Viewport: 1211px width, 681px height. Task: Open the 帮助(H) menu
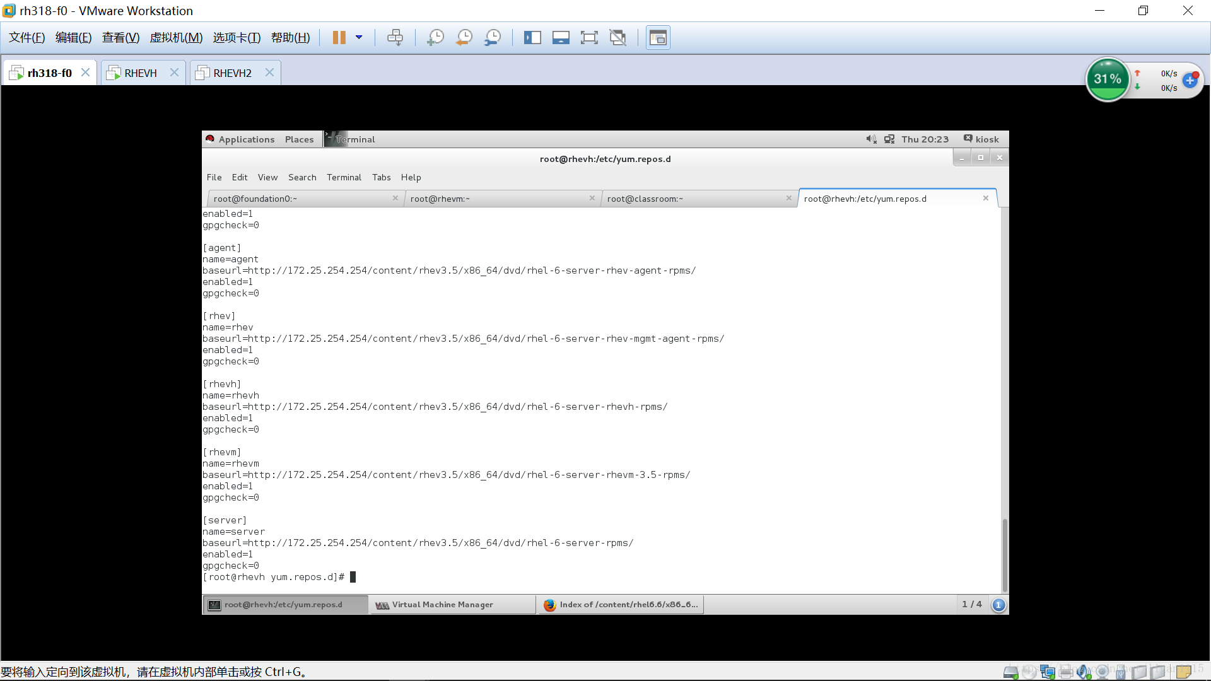(x=291, y=38)
